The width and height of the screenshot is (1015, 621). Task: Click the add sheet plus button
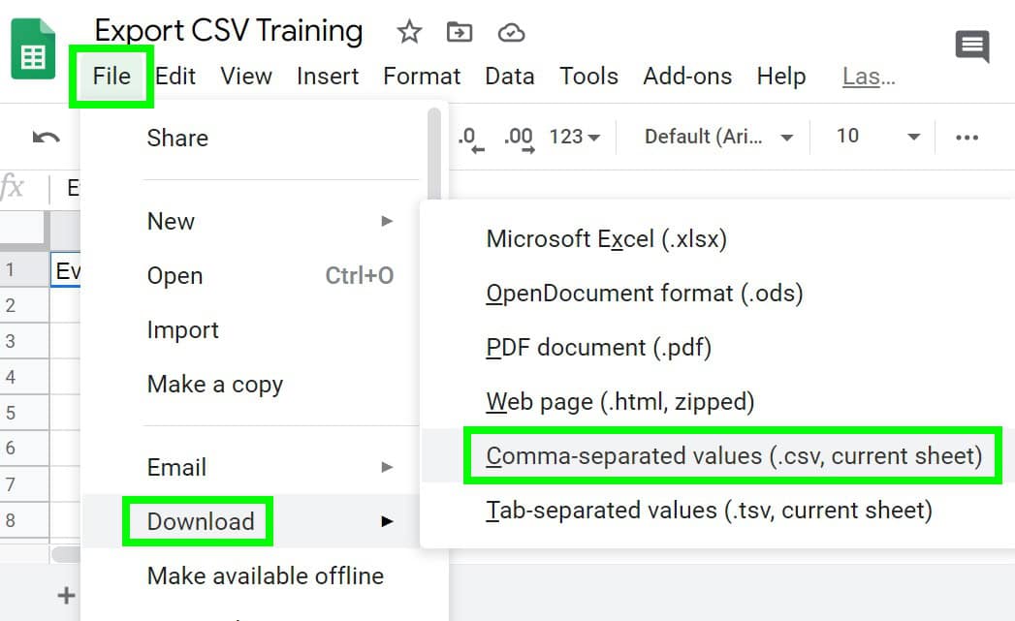click(x=66, y=595)
